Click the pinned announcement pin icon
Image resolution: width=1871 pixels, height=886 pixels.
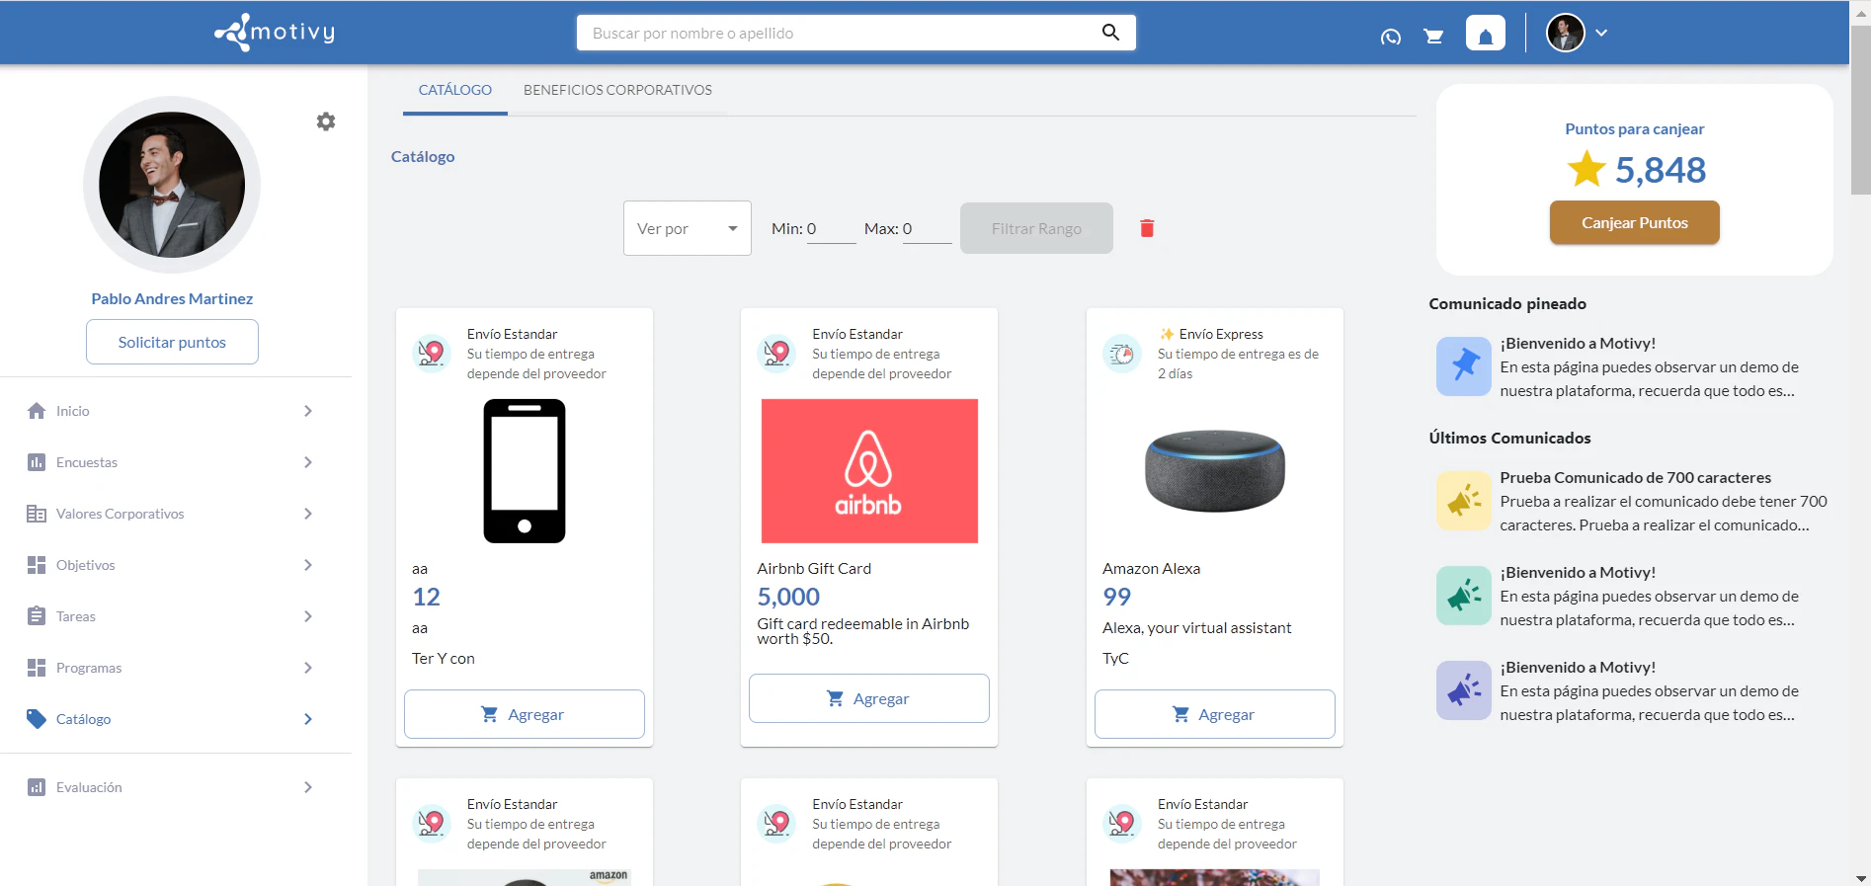point(1464,366)
